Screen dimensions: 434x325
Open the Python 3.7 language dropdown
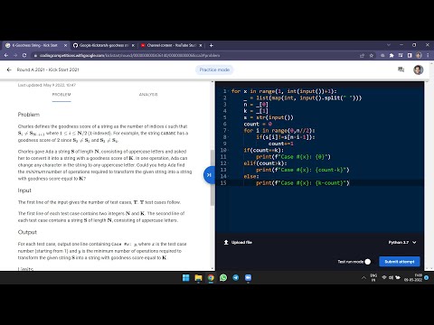click(402, 242)
